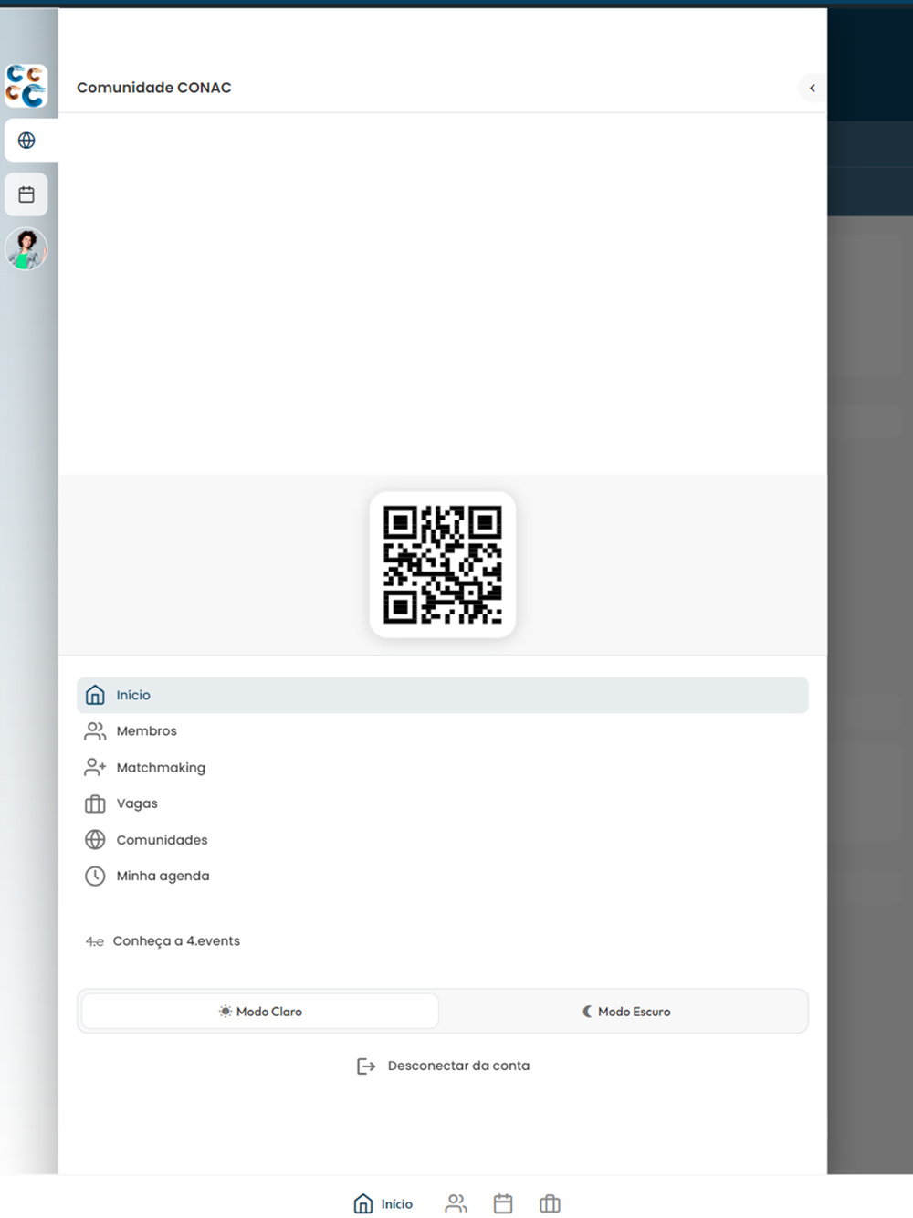Click the briefcase icon beside Vagas
This screenshot has height=1218, width=913.
click(95, 803)
